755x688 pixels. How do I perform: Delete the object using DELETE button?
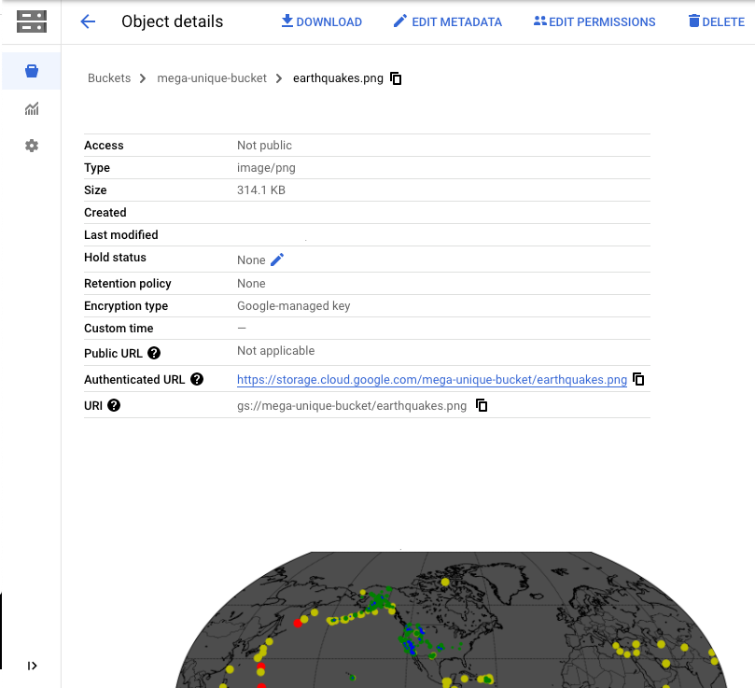[716, 21]
